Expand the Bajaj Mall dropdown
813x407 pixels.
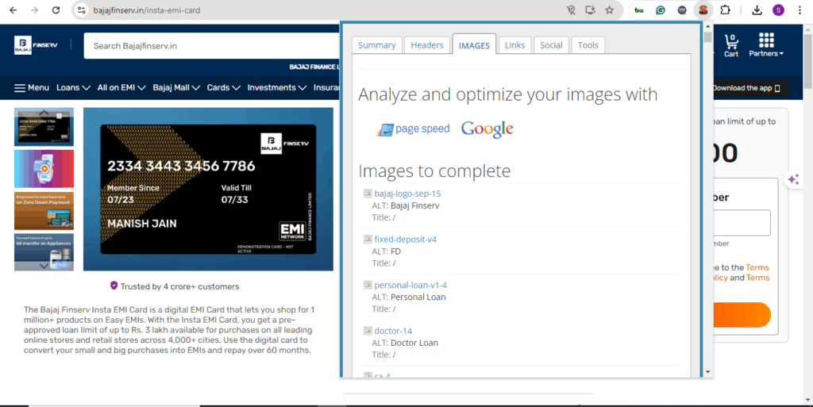click(176, 87)
